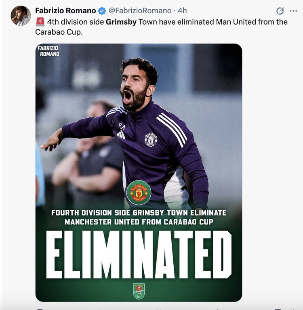Open the @FabrizioRomano handle link
Viewport: 303px width, 310px height.
(x=140, y=10)
